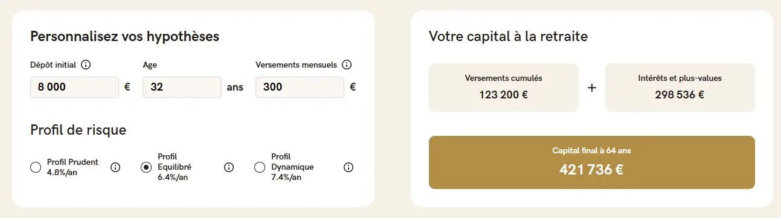
Task: Open info icon beside Versements mensuels
Action: tap(347, 65)
